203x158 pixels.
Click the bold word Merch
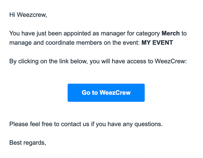[171, 33]
